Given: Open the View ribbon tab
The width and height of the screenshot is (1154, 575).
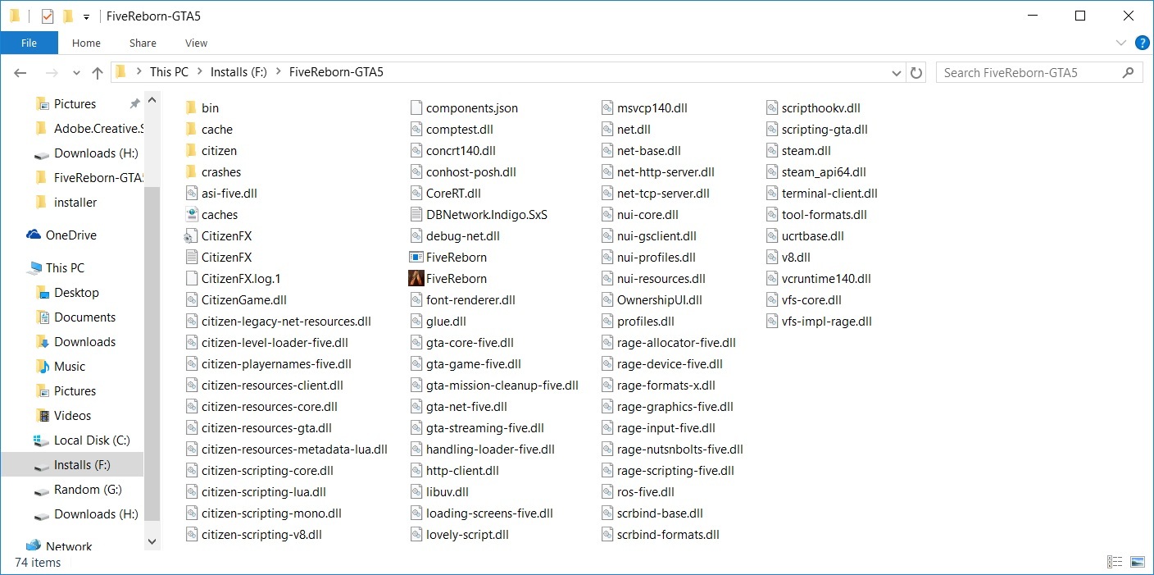Looking at the screenshot, I should click(197, 43).
